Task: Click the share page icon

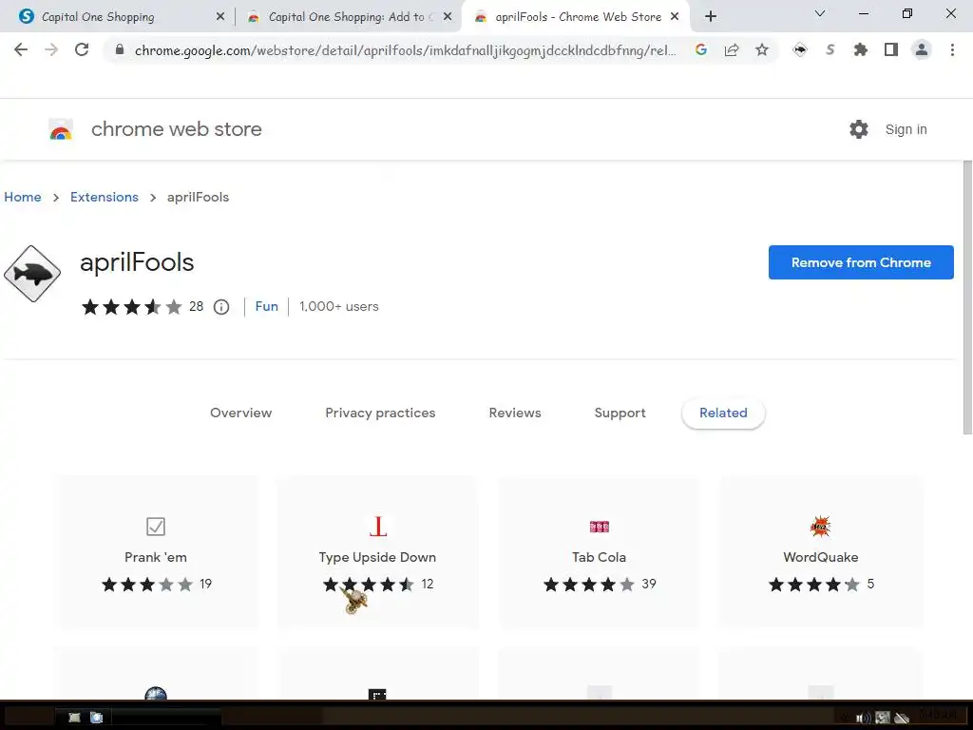Action: (732, 49)
